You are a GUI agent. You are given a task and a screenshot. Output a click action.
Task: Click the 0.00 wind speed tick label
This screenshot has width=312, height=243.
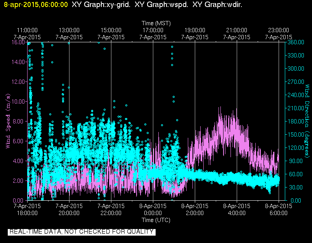click(19, 200)
